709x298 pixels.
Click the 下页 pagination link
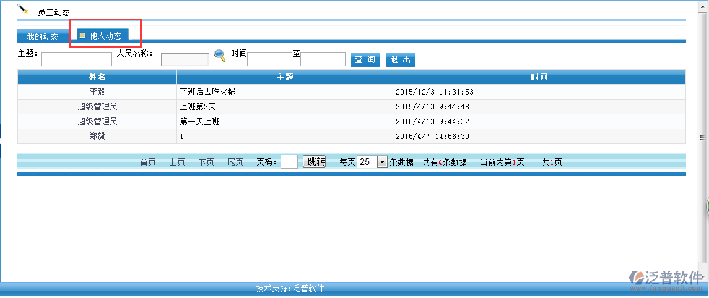pyautogui.click(x=206, y=163)
